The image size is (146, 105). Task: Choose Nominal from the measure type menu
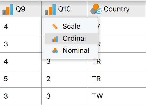tap(72, 50)
